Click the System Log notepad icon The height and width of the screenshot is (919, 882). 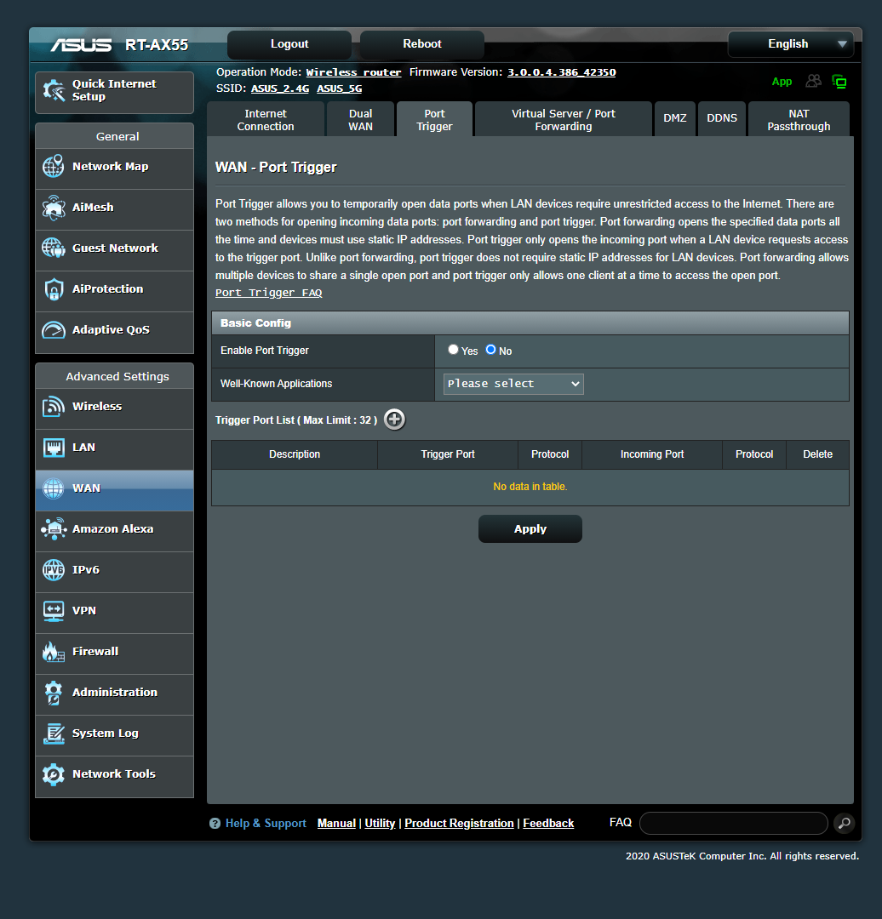(54, 733)
